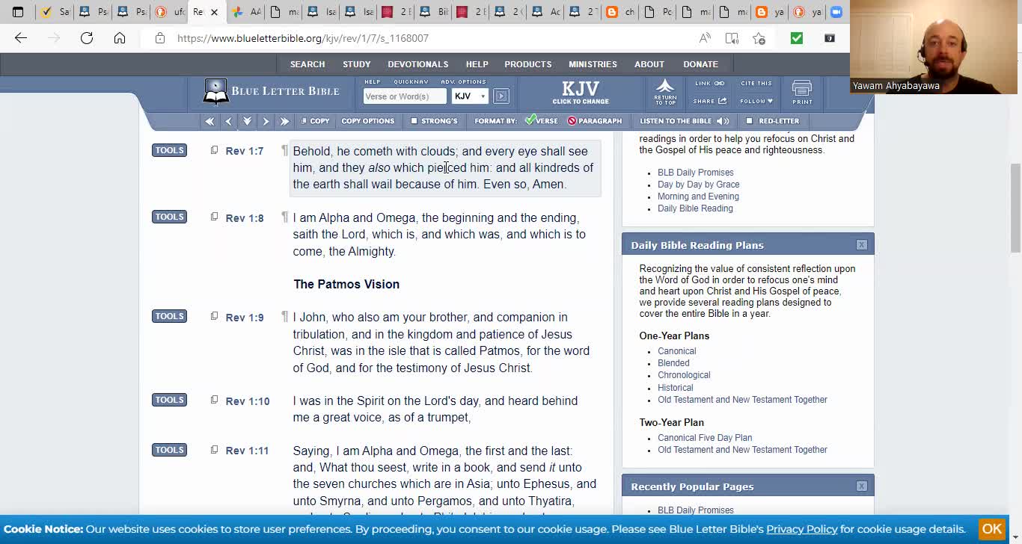
Task: Open the Search menu
Action: click(x=307, y=64)
